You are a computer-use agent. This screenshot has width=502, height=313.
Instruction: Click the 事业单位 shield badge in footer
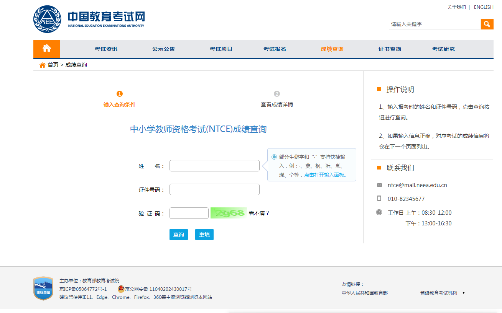pos(43,288)
